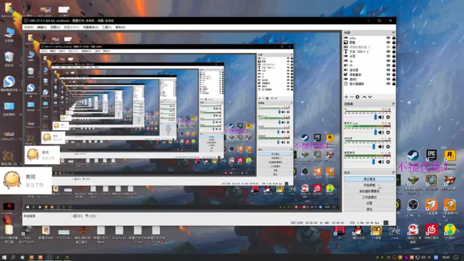Hide the 文本 (GDI+) 2 source
Viewport: 464px width, 261px height.
point(388,52)
